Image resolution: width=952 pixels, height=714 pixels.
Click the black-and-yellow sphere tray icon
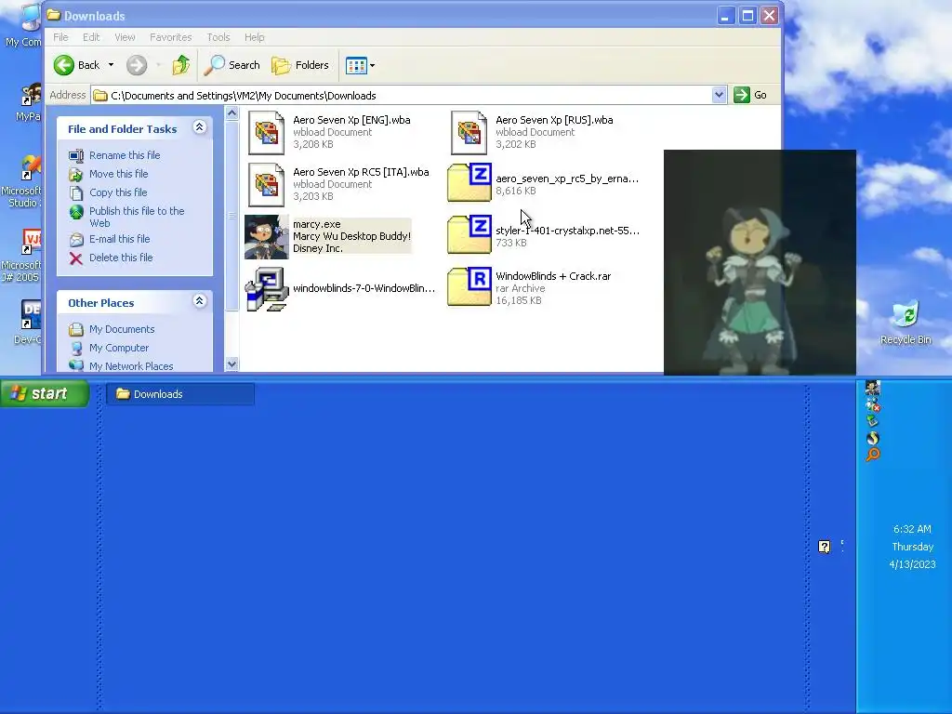872,438
